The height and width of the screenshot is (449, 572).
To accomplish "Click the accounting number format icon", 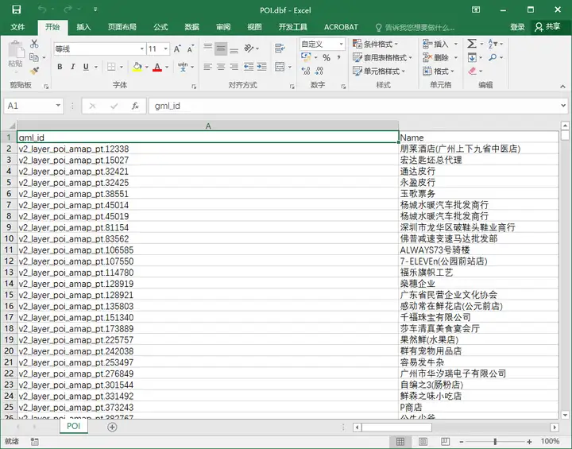I will 306,57.
